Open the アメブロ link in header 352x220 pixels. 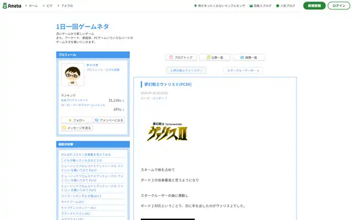point(67,6)
